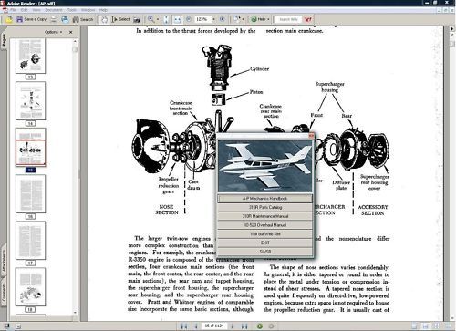The image size is (456, 331).
Task: Open the View menu
Action: pyautogui.click(x=36, y=10)
